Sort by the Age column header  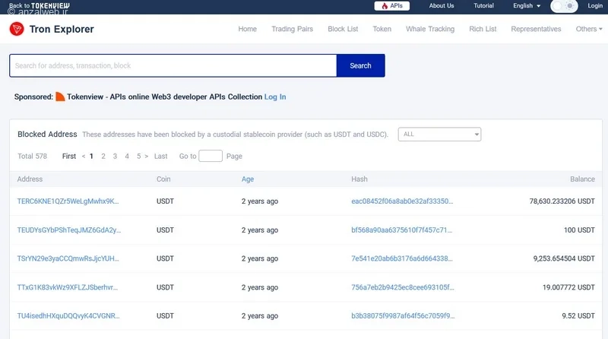tap(248, 179)
